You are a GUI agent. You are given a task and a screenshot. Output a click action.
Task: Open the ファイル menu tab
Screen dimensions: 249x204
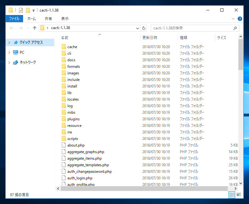14,19
